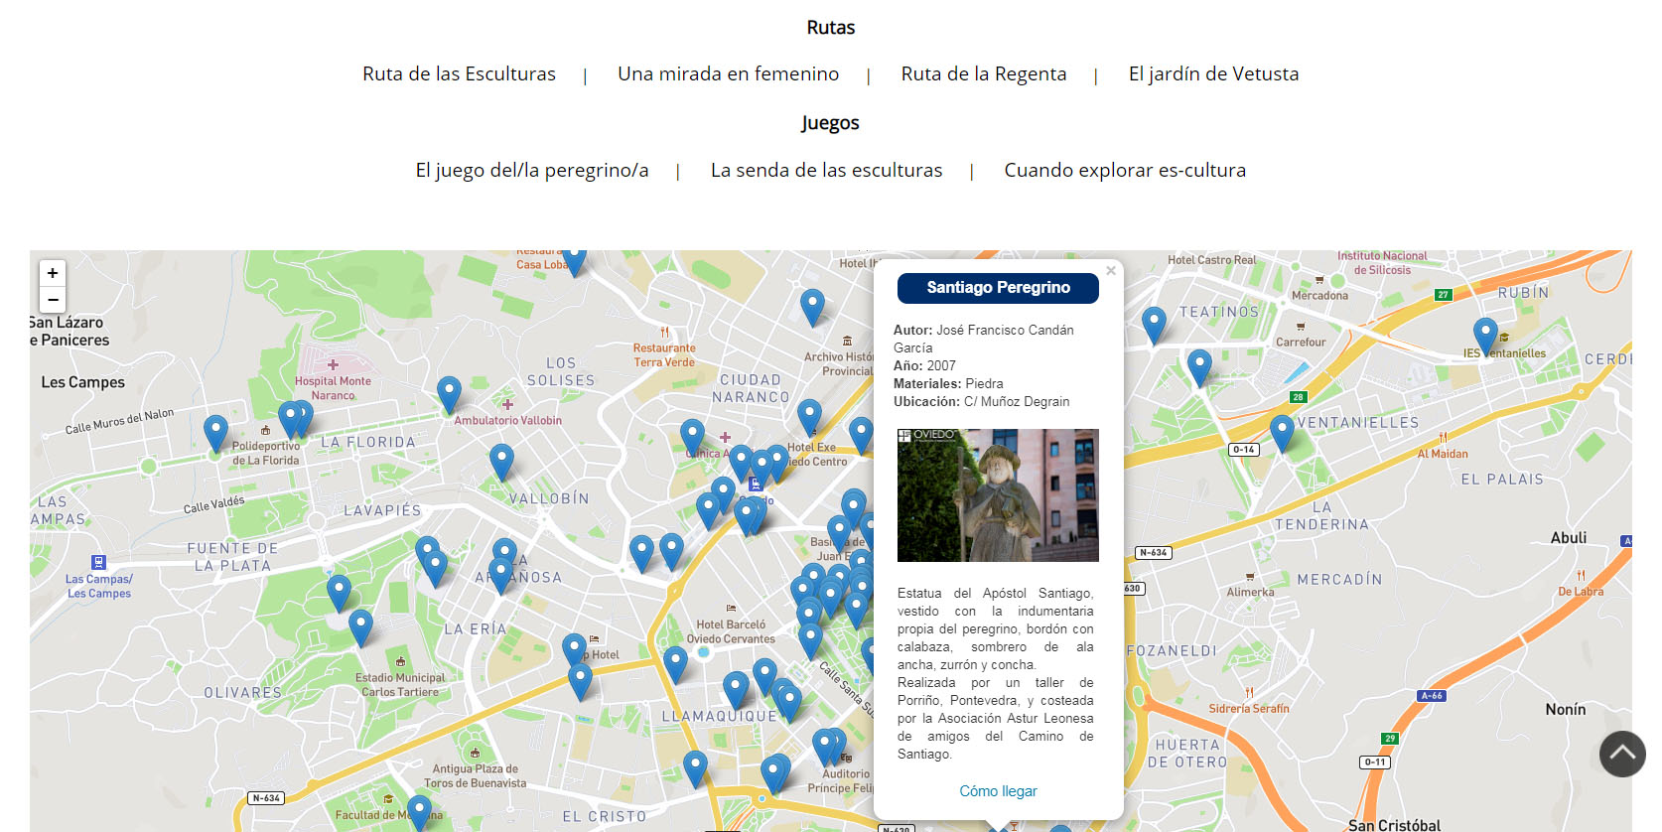The height and width of the screenshot is (832, 1662).
Task: Open El jardín de Vetusta route
Action: 1213,74
